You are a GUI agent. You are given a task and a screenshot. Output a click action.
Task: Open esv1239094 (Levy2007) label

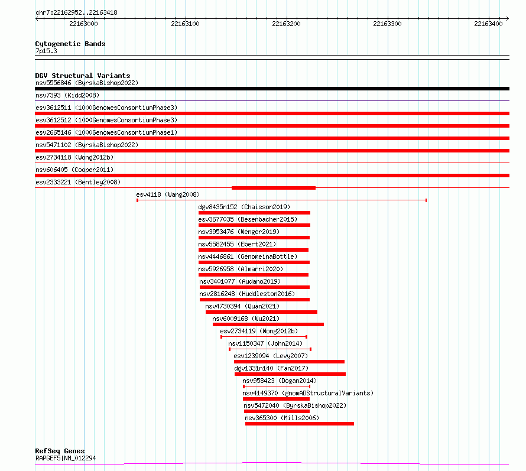[271, 356]
